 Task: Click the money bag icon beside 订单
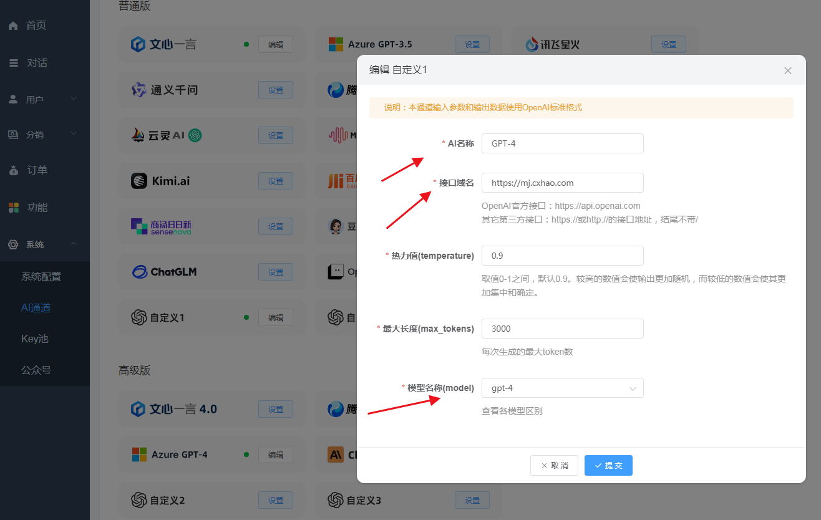13,170
